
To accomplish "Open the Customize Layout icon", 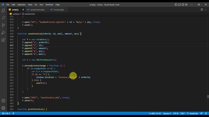I will pos(186,5).
